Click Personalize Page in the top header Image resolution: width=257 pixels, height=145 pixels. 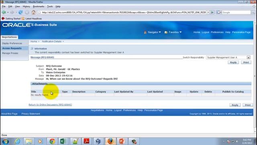click(241, 32)
